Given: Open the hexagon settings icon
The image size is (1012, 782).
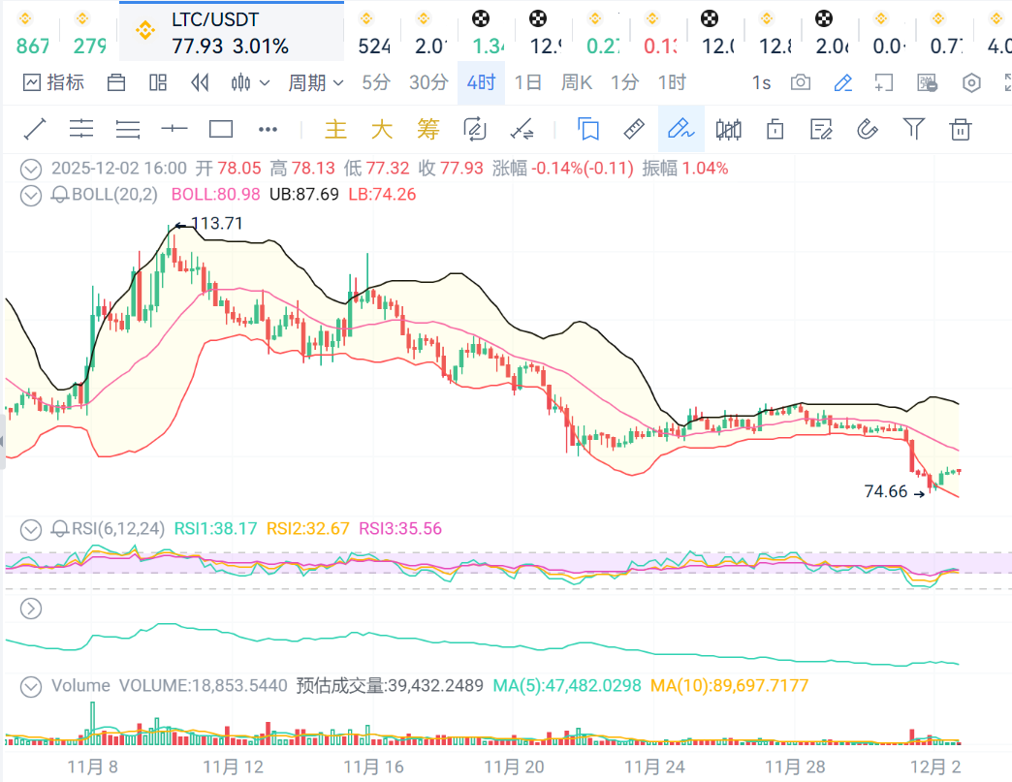Looking at the screenshot, I should click(x=971, y=83).
